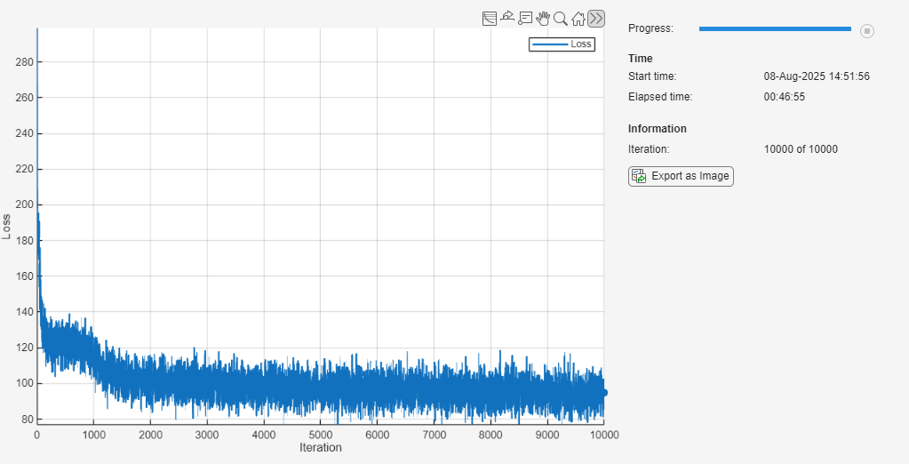The height and width of the screenshot is (464, 909).
Task: Click the Time section heading
Action: [x=640, y=59]
